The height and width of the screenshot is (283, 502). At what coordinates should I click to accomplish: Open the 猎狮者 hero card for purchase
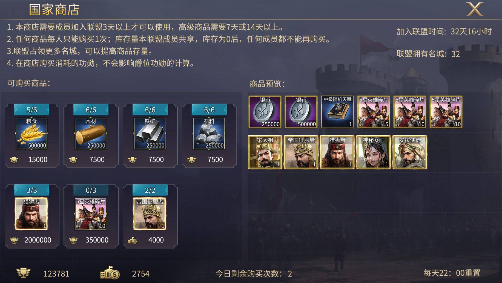click(31, 214)
